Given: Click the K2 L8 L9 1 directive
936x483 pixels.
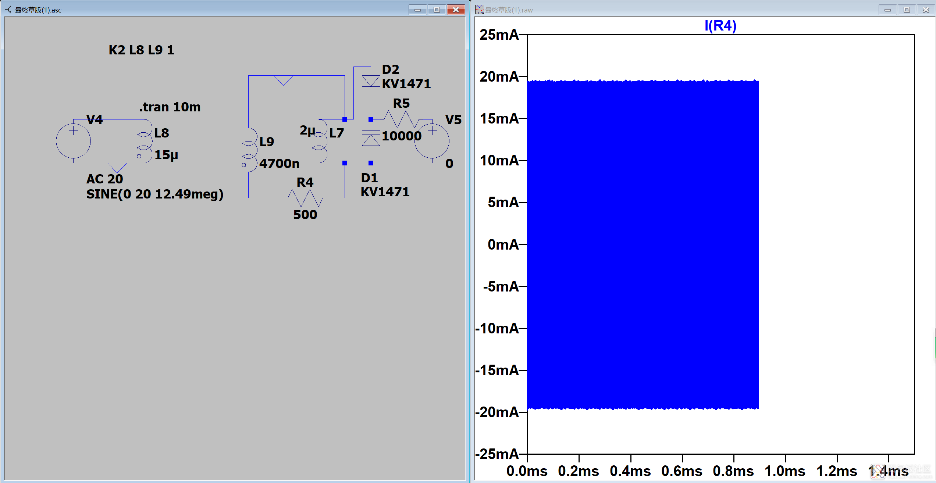Looking at the screenshot, I should pos(142,50).
